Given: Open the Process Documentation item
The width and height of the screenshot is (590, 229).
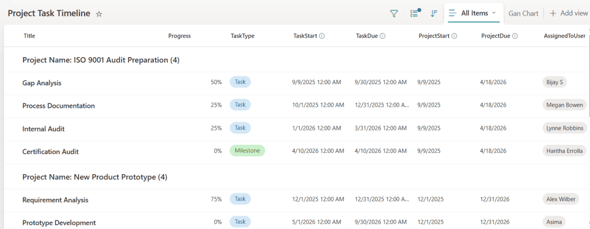Looking at the screenshot, I should tap(58, 106).
